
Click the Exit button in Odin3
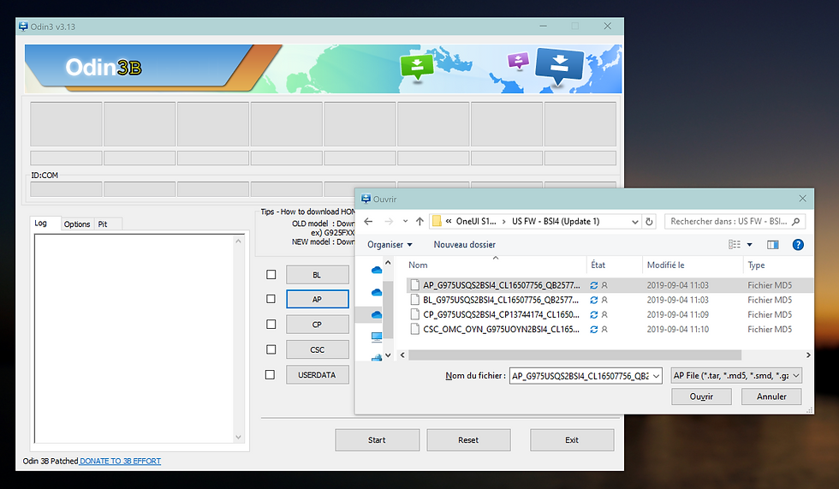(572, 440)
